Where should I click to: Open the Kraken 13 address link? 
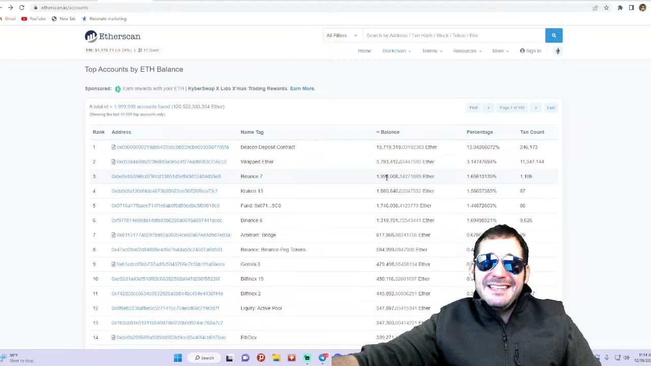pyautogui.click(x=164, y=191)
